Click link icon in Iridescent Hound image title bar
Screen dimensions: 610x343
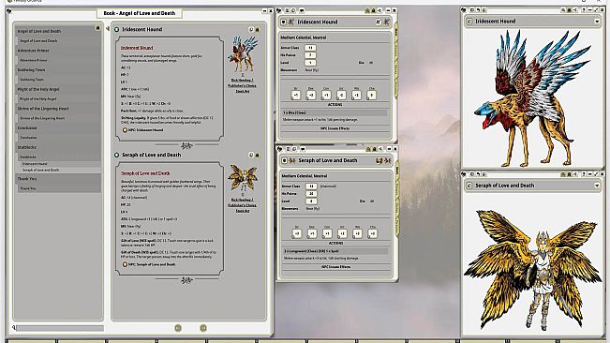[x=469, y=22]
